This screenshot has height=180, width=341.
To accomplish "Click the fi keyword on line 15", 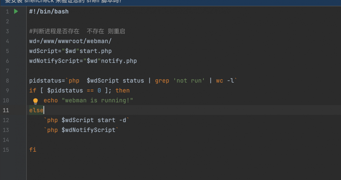I will [x=33, y=150].
